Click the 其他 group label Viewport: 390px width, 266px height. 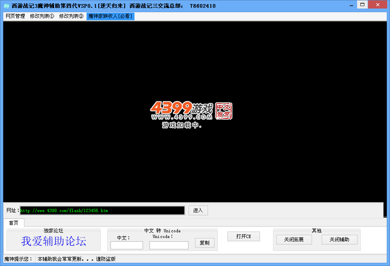pos(316,230)
